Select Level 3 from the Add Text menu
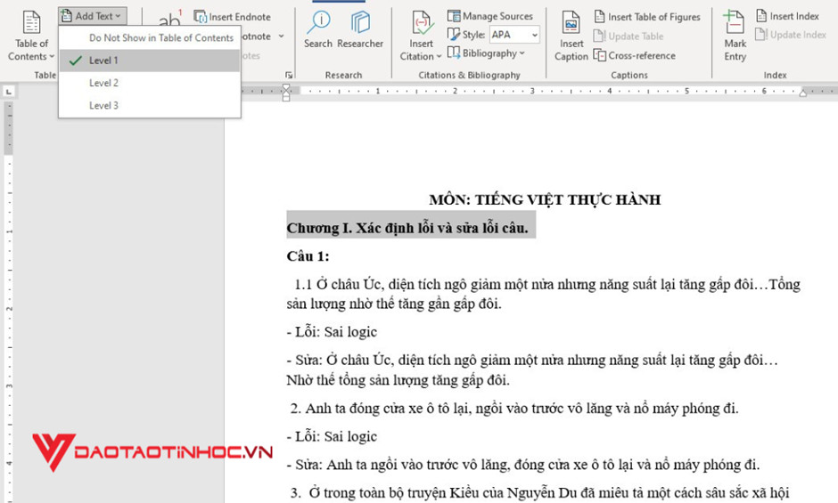The height and width of the screenshot is (503, 838). click(x=150, y=105)
